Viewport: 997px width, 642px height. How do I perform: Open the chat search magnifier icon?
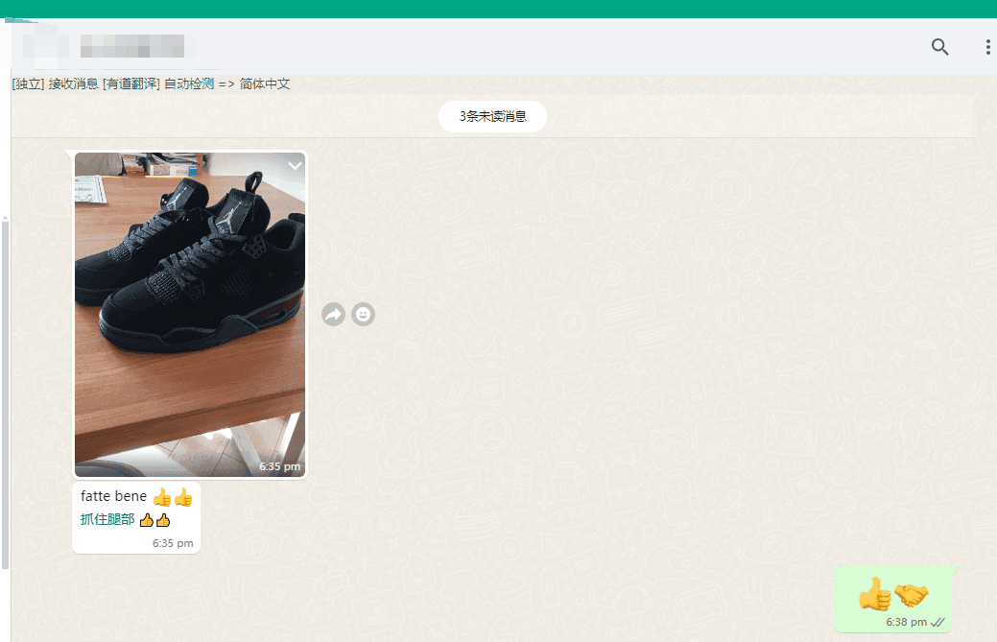pos(939,47)
